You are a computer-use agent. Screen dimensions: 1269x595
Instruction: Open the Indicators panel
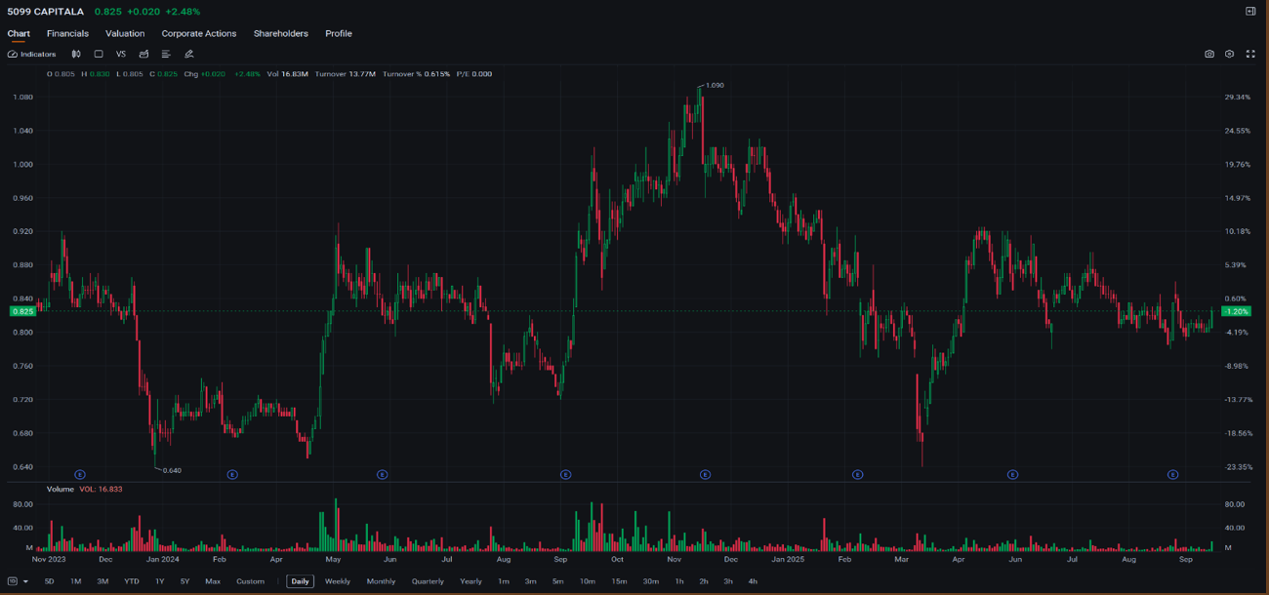point(32,55)
